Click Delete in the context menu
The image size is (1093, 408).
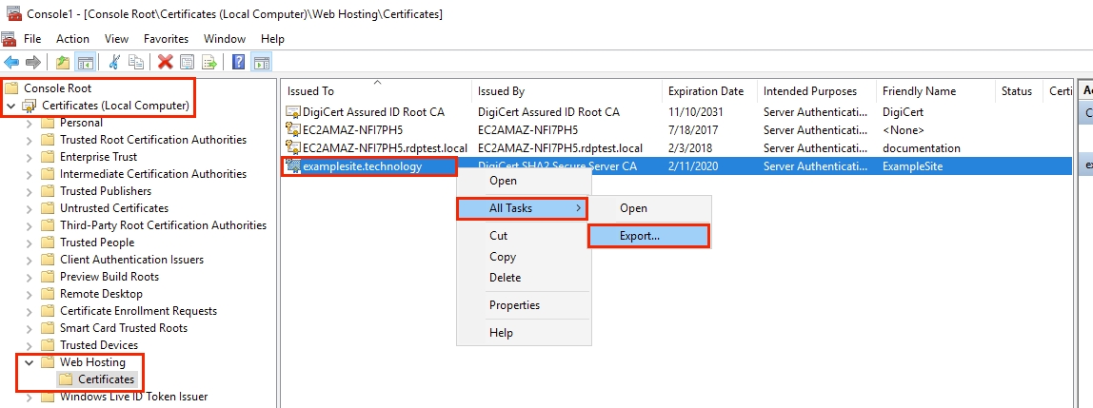pos(505,278)
